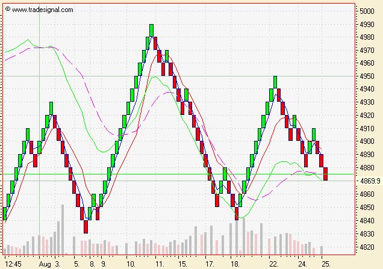Click the 4950 price axis label
Viewport: 383px width, 269px height.
coord(367,76)
